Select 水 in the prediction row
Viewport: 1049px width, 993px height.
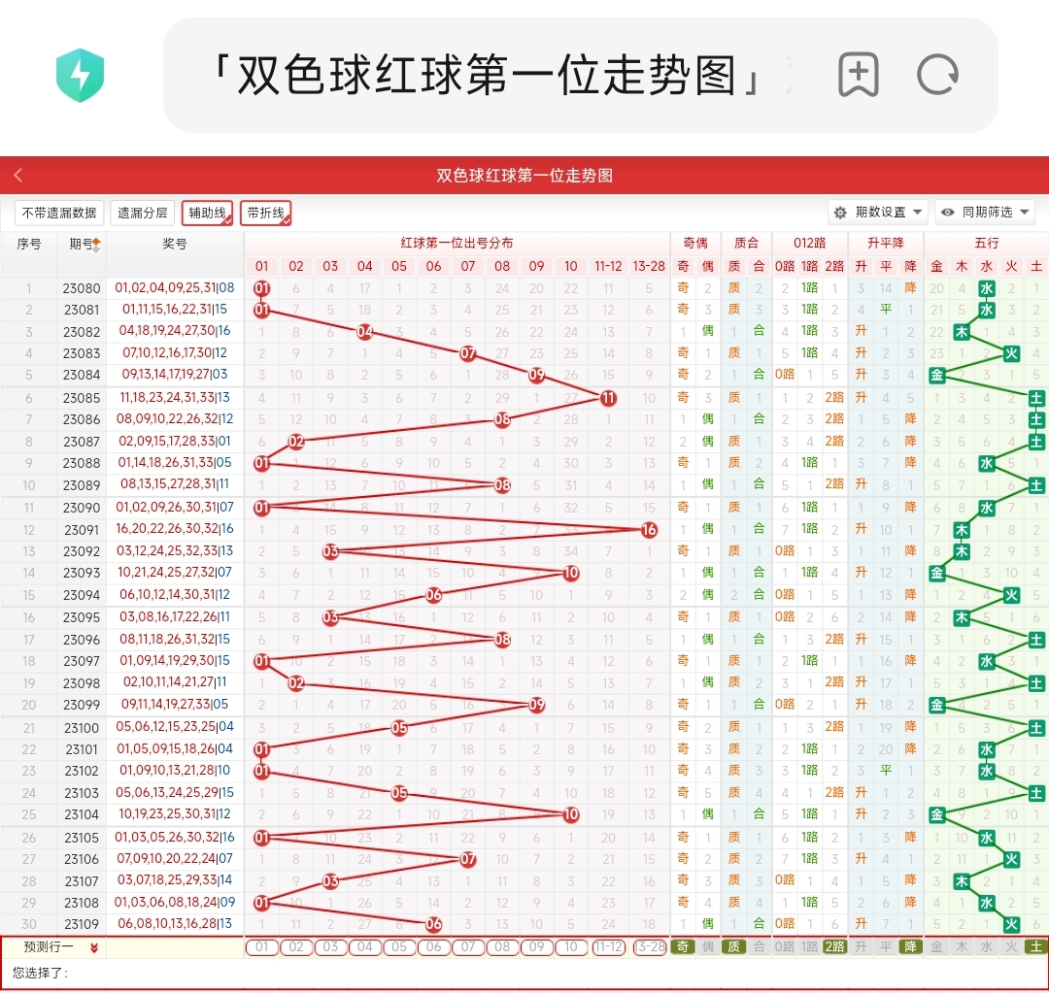(986, 946)
